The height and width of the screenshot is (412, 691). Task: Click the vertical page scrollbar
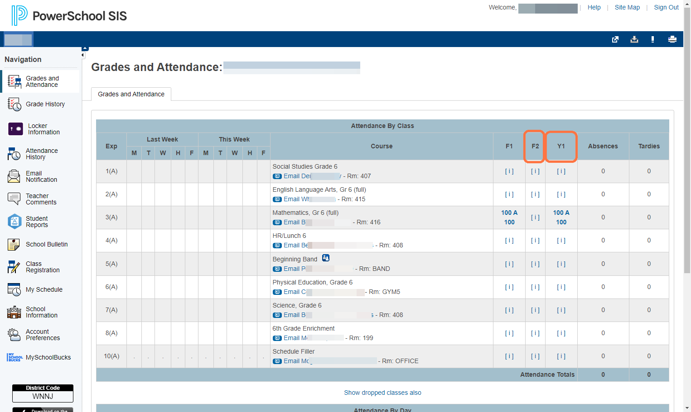tap(687, 140)
